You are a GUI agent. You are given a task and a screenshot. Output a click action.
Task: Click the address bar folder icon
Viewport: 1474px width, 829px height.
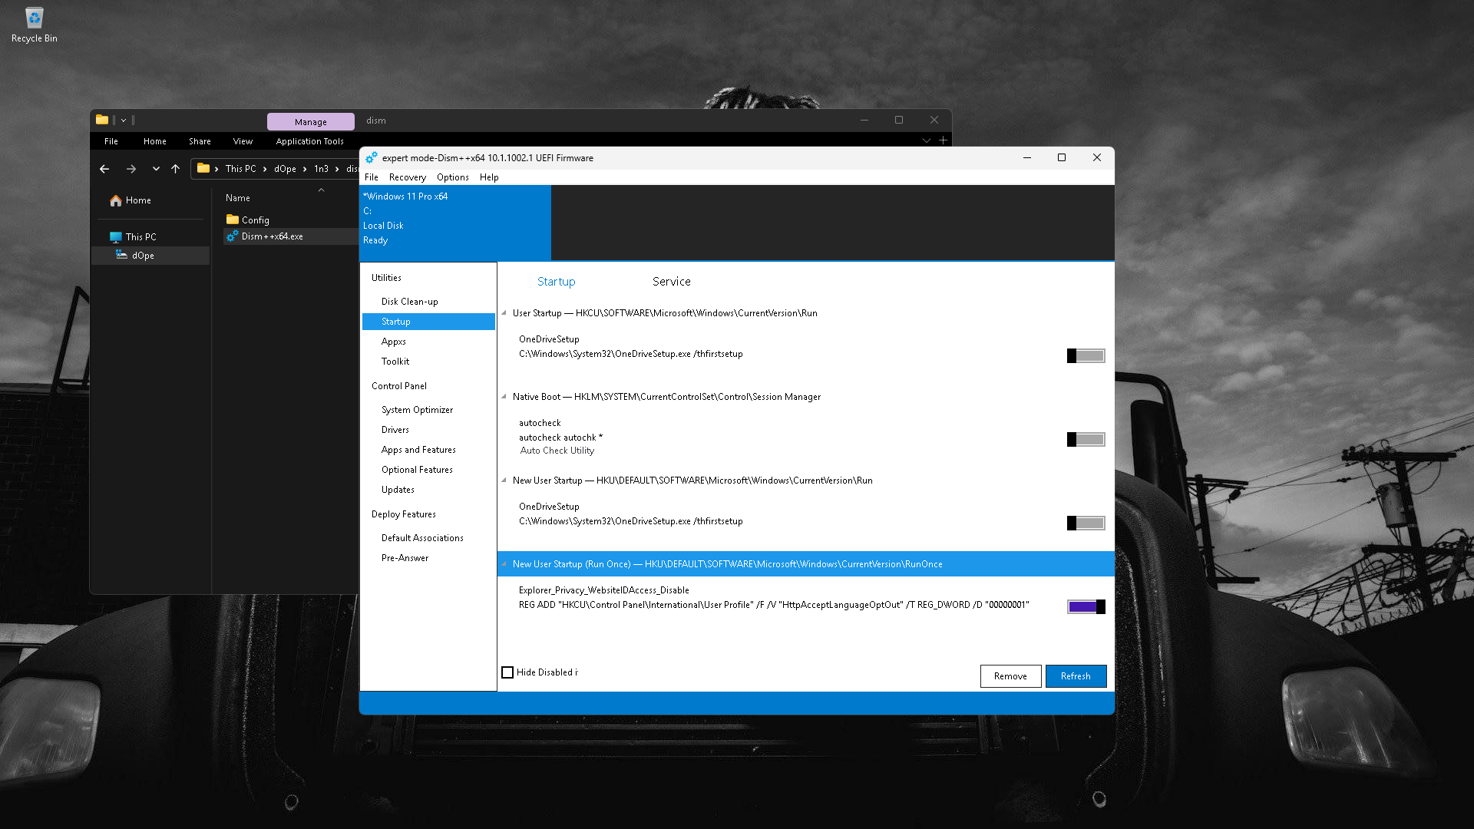203,168
